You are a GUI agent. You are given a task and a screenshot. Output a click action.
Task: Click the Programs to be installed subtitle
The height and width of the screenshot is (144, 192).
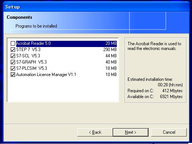coord(36,26)
